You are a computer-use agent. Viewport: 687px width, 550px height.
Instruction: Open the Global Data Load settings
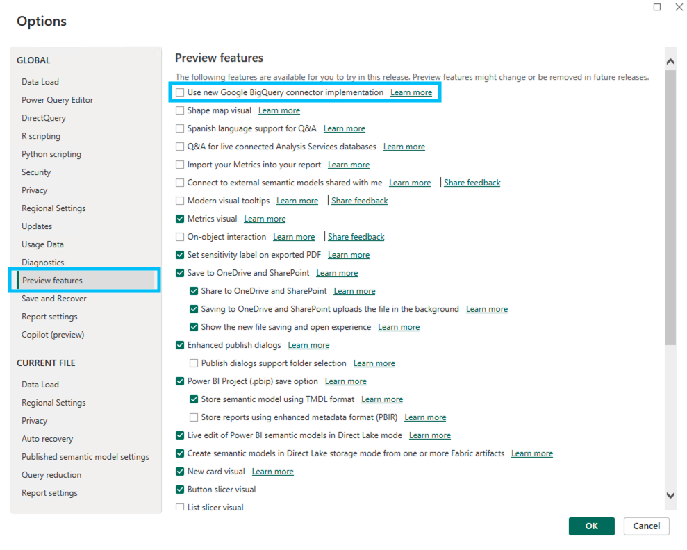click(x=40, y=82)
